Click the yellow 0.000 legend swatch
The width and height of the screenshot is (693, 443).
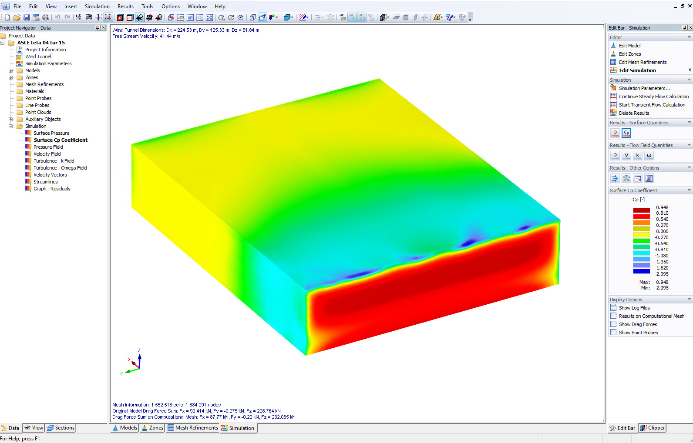pos(641,235)
